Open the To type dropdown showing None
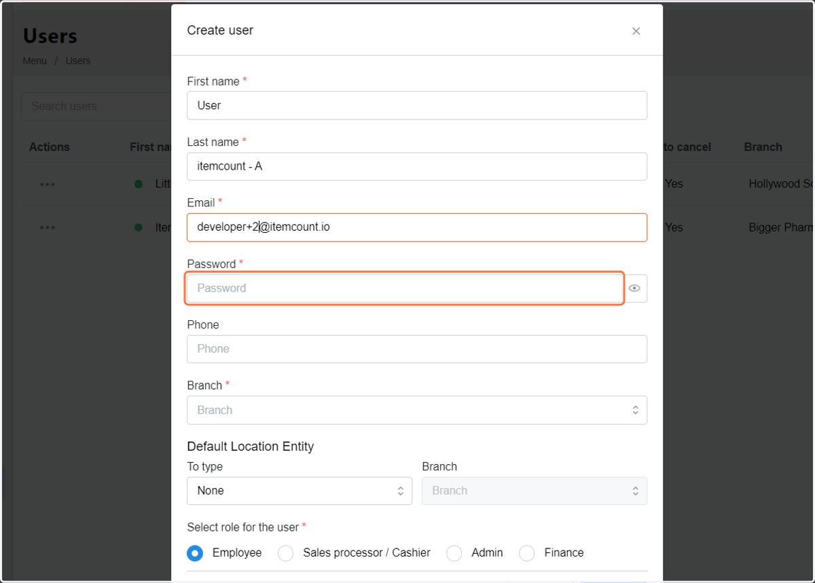The height and width of the screenshot is (583, 815). click(x=300, y=491)
